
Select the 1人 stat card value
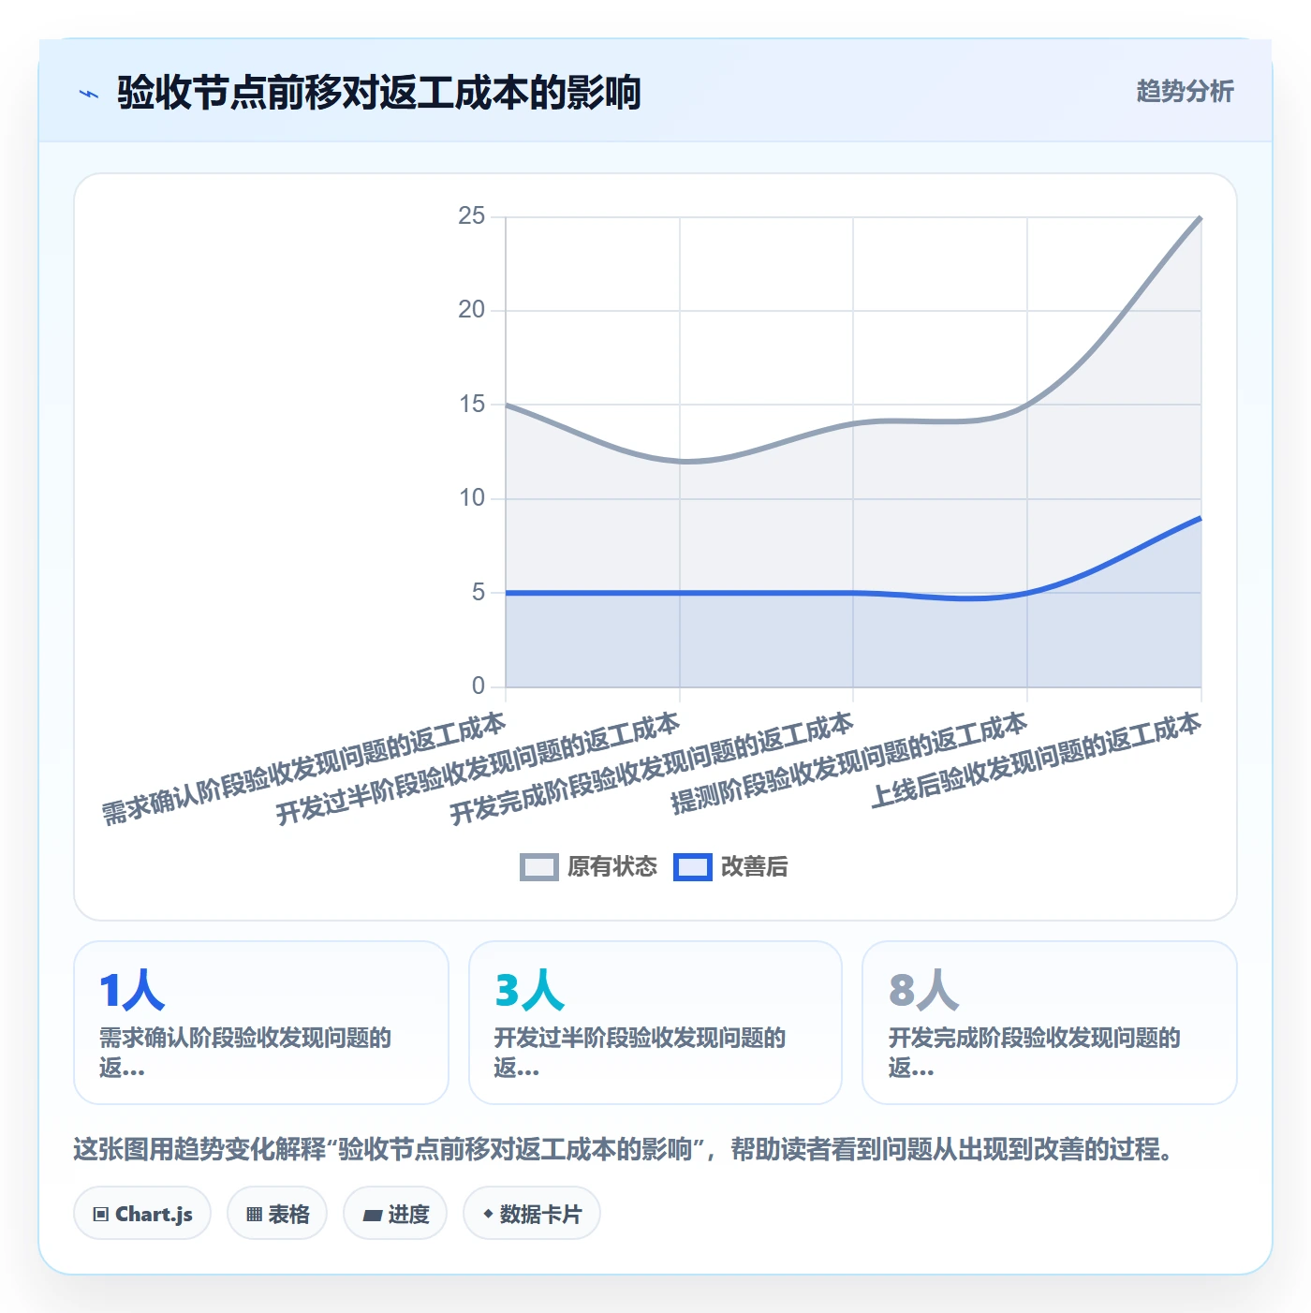132,990
